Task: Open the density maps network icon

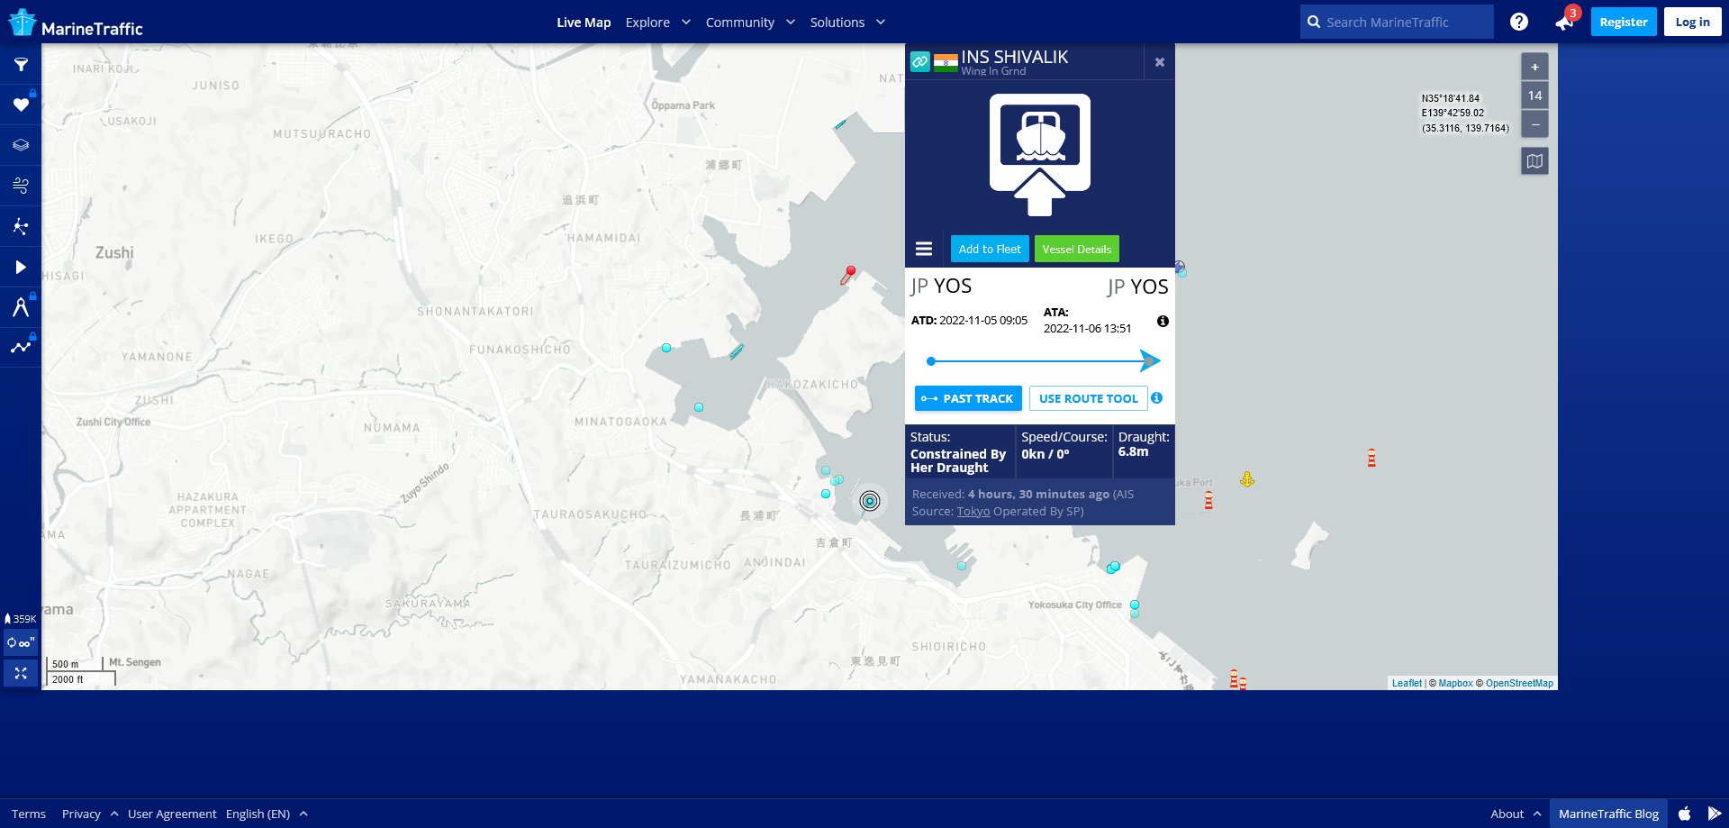Action: (21, 226)
